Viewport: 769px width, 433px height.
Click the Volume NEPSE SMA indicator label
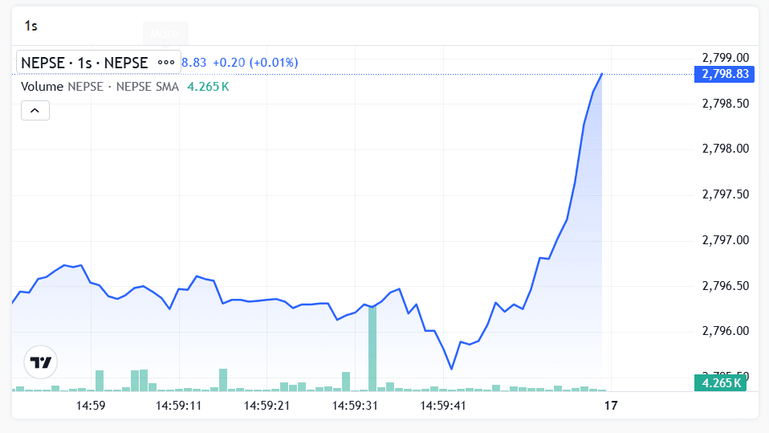pyautogui.click(x=100, y=87)
